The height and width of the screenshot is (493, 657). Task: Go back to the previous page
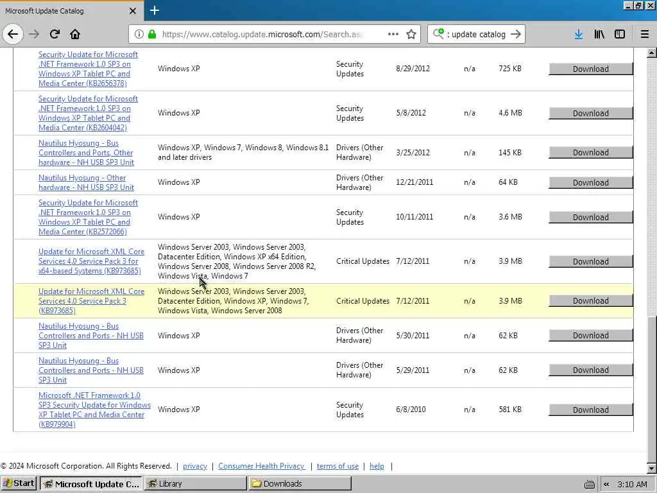[13, 34]
